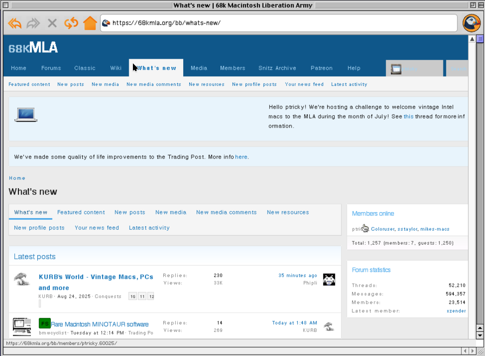Click the window collapse box in title bar
Image resolution: width=485 pixels, height=356 pixels.
point(481,5)
